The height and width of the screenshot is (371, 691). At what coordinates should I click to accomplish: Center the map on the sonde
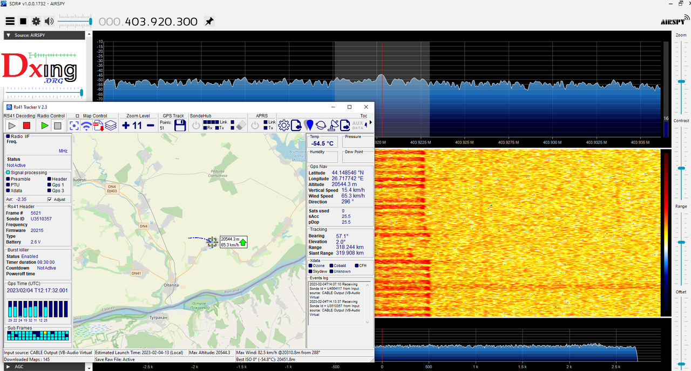point(74,126)
